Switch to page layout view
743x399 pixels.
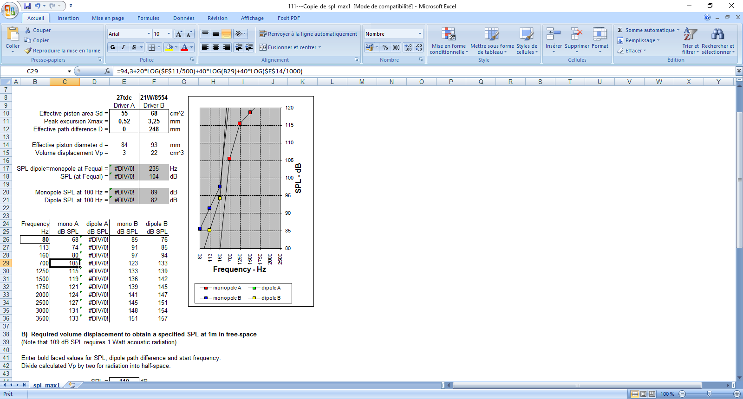pyautogui.click(x=644, y=394)
